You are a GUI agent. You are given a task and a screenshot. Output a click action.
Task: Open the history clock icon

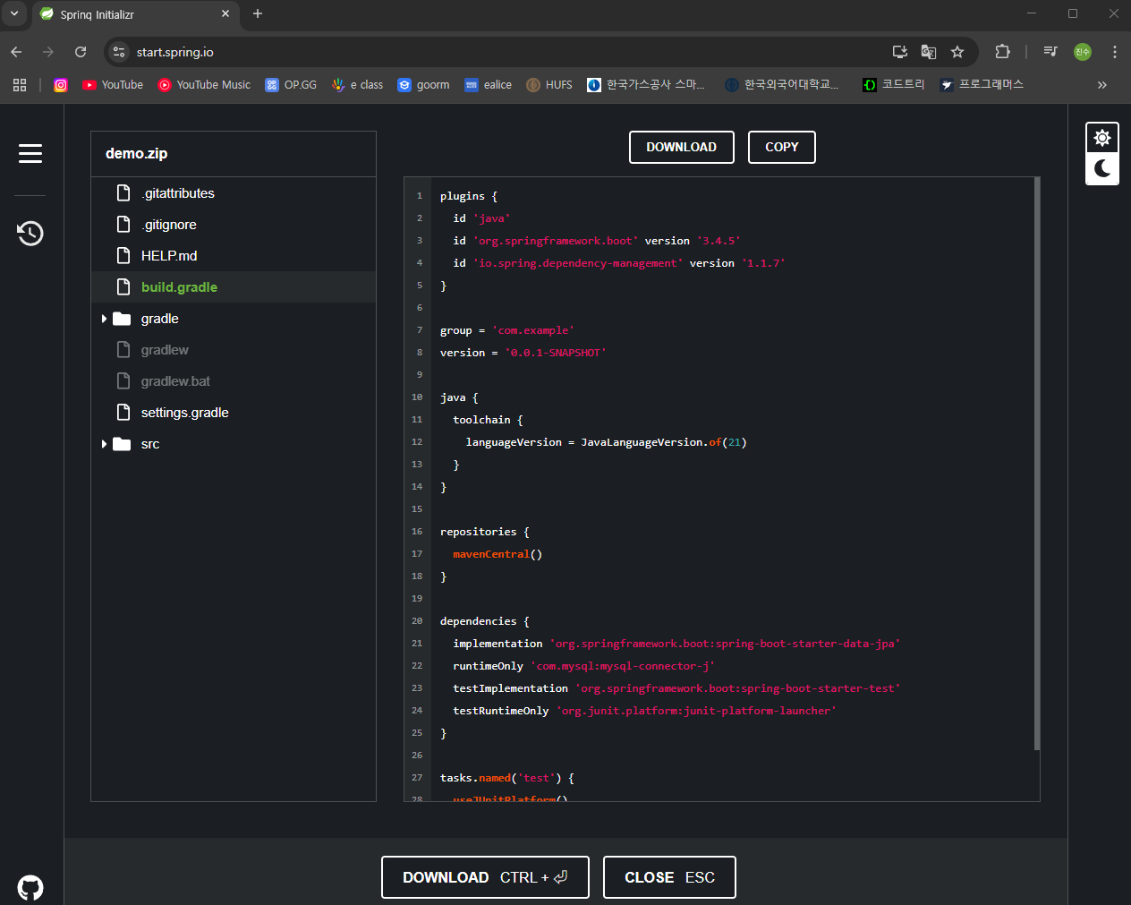(30, 234)
